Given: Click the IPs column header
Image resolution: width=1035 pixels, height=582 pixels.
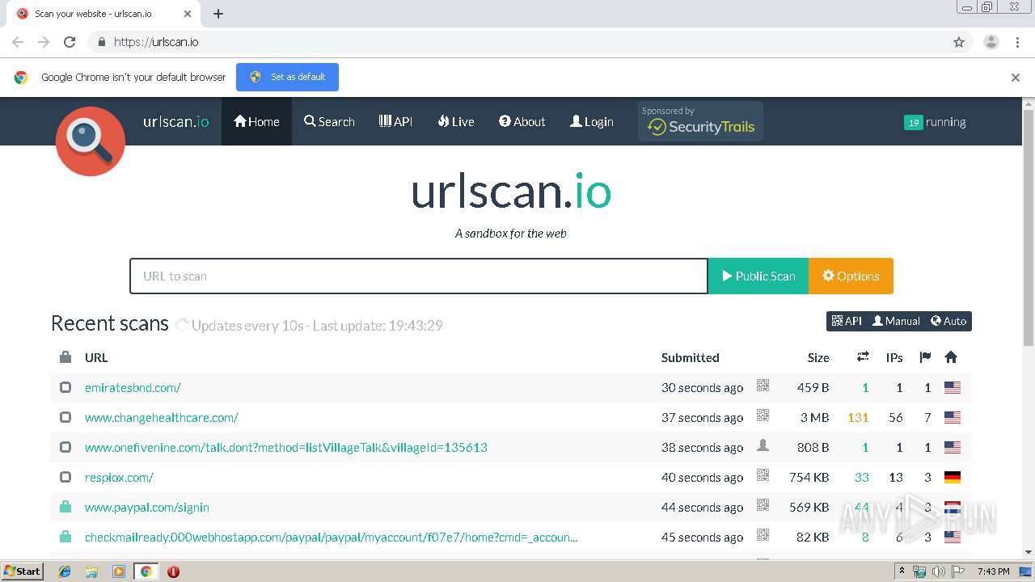Looking at the screenshot, I should [894, 357].
